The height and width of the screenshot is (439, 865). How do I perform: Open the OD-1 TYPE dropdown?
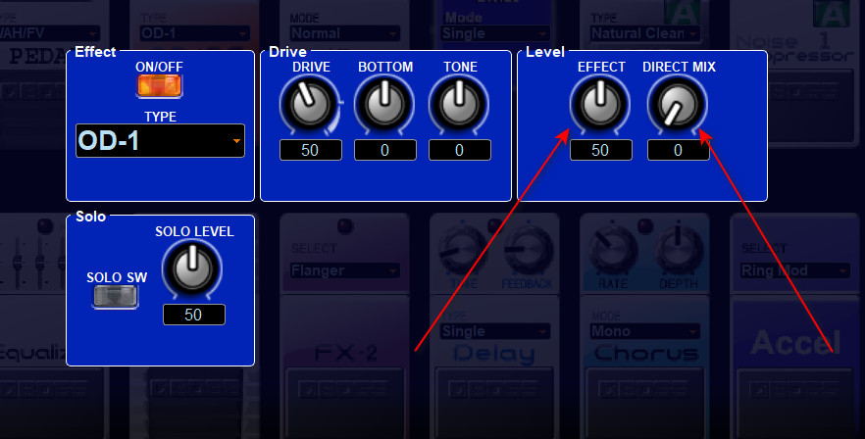tap(160, 141)
